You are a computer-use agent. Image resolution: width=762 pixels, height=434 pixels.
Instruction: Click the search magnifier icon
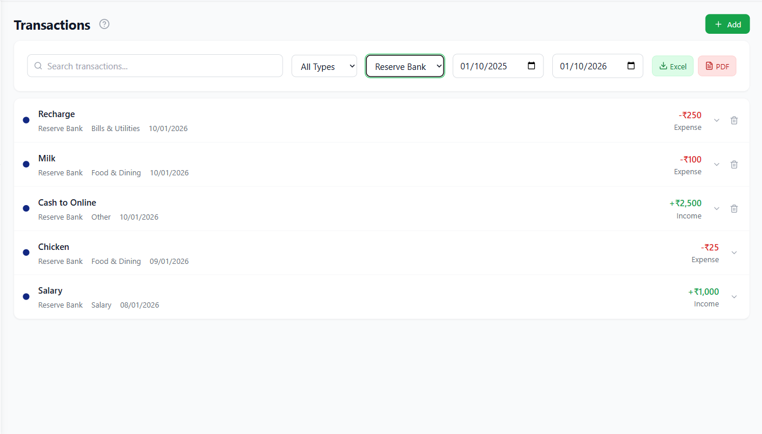click(x=37, y=66)
